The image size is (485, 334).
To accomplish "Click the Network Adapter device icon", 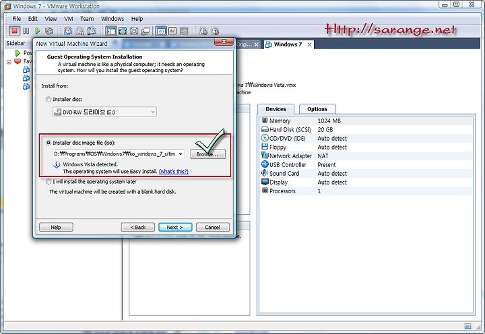I will click(x=265, y=156).
